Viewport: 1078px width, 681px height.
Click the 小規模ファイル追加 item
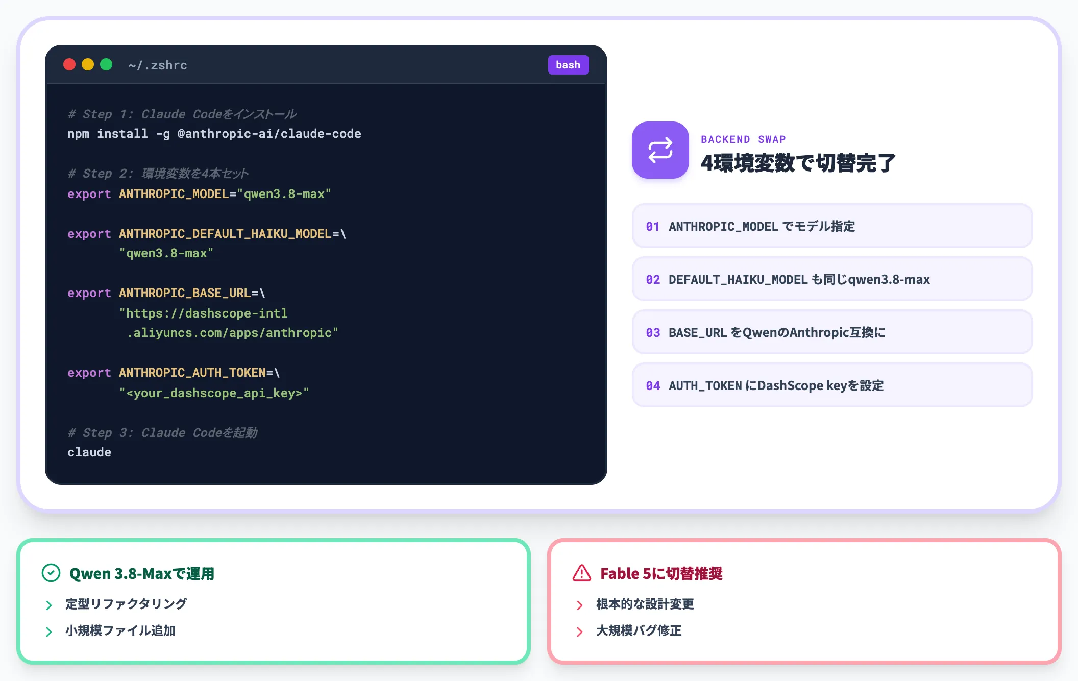120,630
